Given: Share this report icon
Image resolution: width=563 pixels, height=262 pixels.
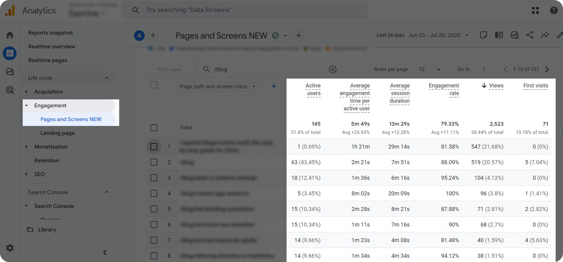Looking at the screenshot, I should [x=530, y=35].
